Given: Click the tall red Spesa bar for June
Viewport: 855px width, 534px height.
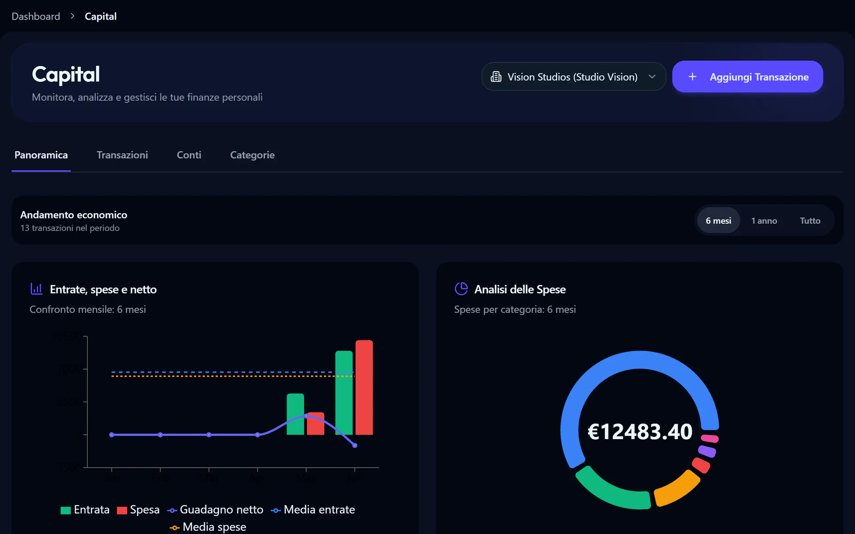Looking at the screenshot, I should pyautogui.click(x=364, y=387).
